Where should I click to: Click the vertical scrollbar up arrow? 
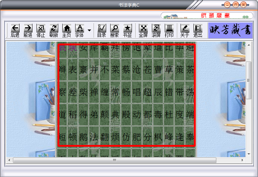point(249,45)
